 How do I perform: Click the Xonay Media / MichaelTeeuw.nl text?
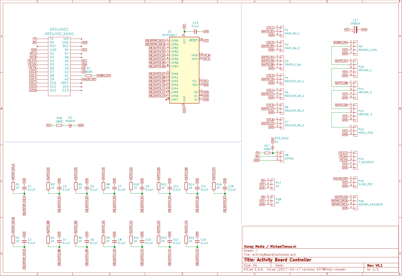coord(270,246)
